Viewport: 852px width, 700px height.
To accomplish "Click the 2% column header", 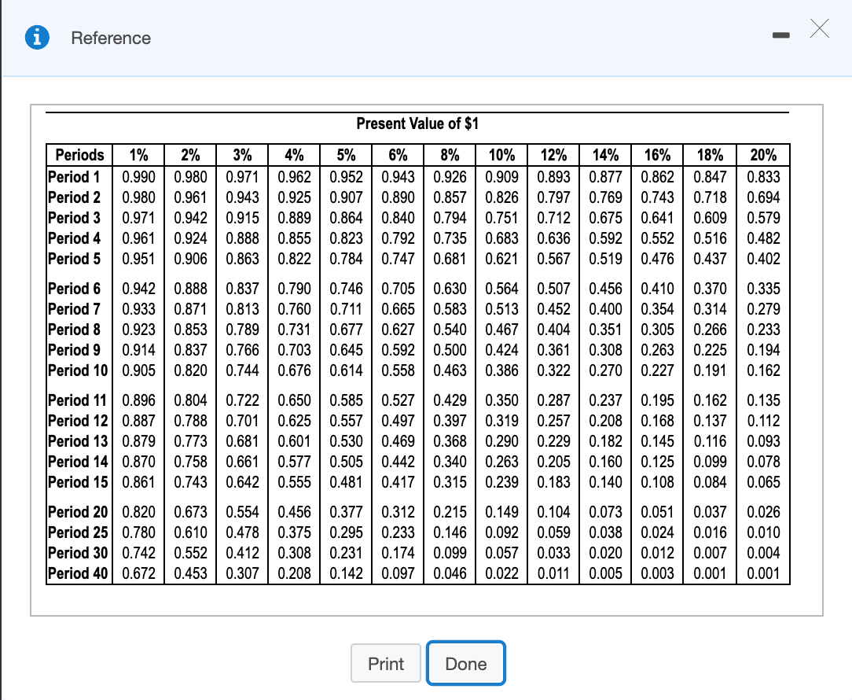I will [x=190, y=155].
